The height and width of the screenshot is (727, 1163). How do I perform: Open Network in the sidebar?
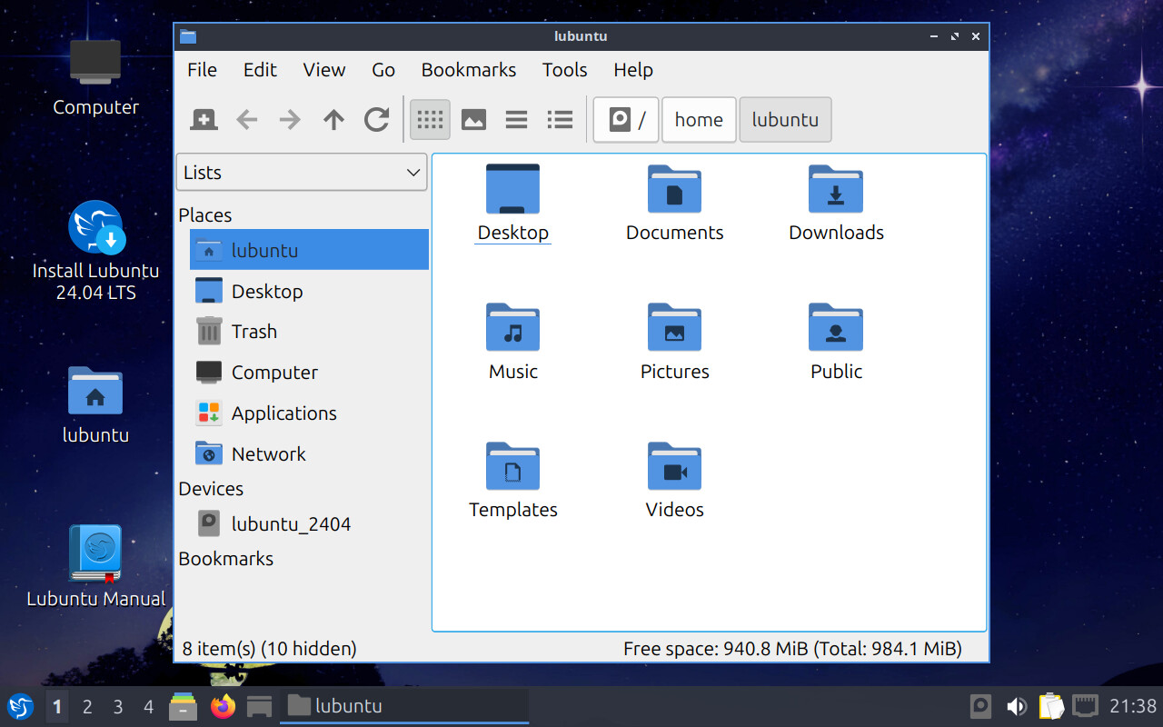coord(309,453)
